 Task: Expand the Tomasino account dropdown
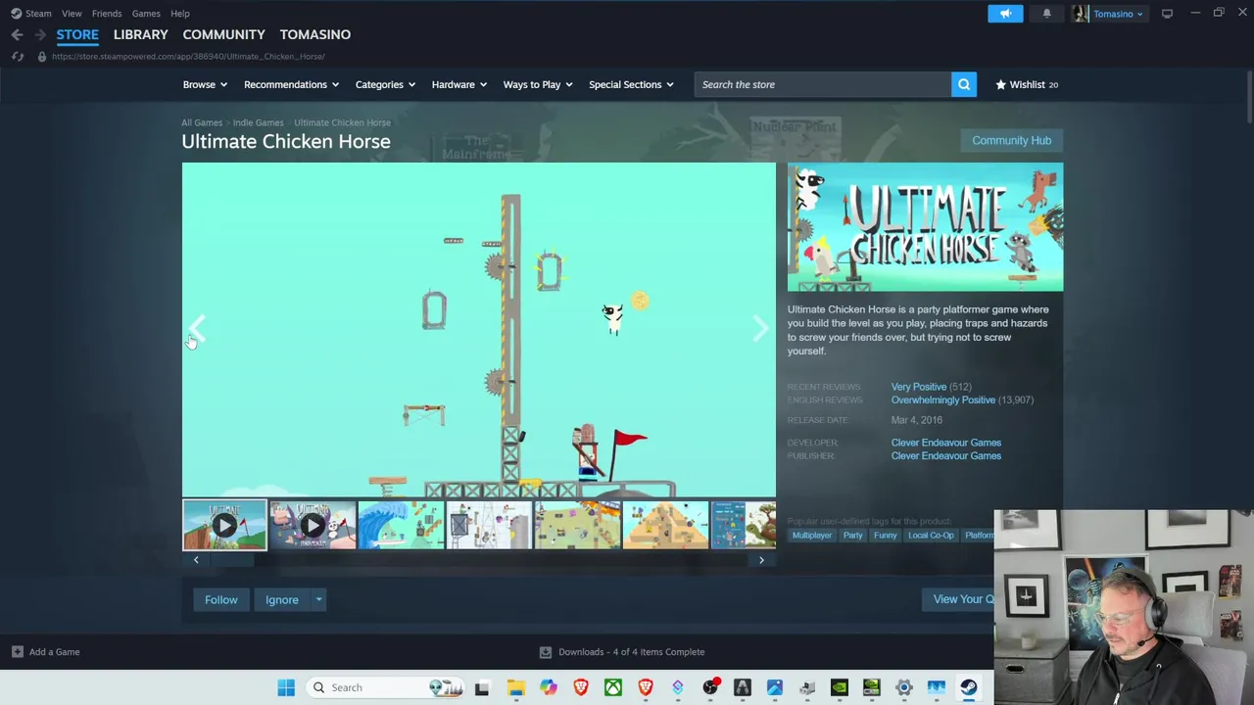[1118, 14]
